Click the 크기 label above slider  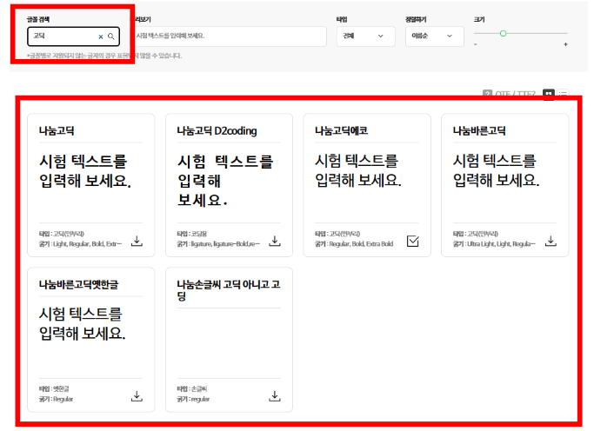click(479, 19)
